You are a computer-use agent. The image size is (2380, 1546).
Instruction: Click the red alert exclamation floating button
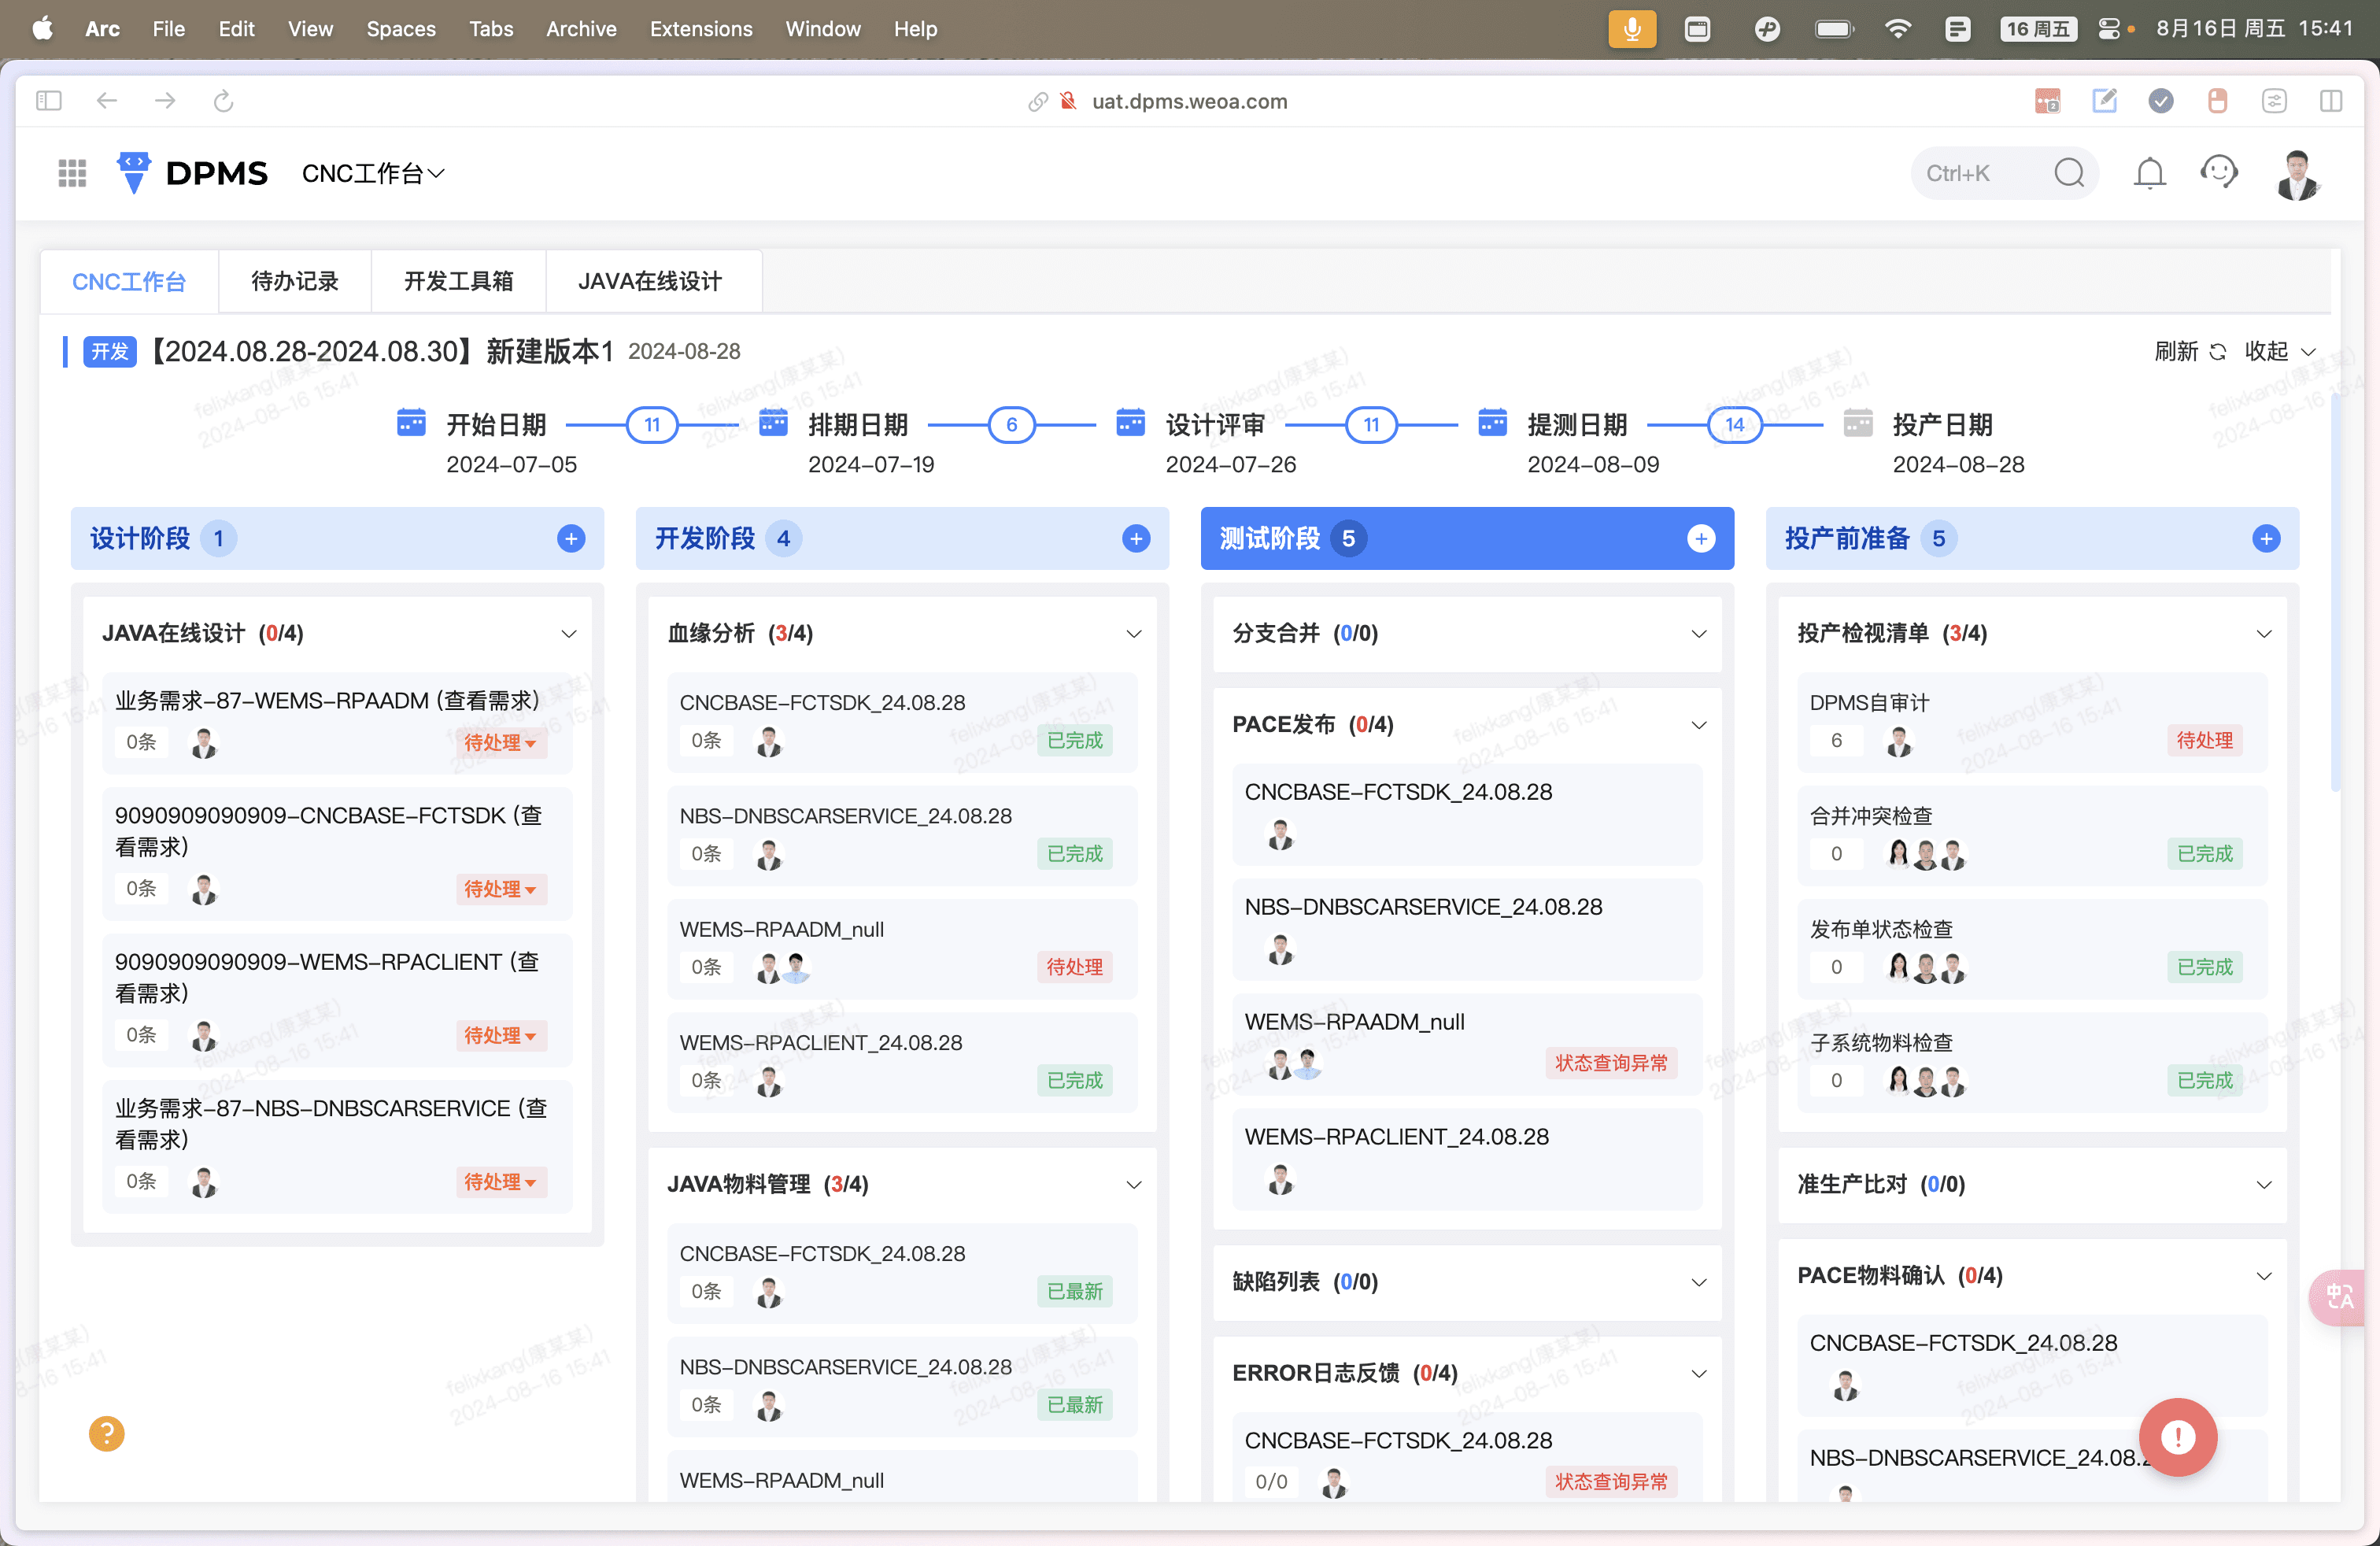click(2178, 1437)
